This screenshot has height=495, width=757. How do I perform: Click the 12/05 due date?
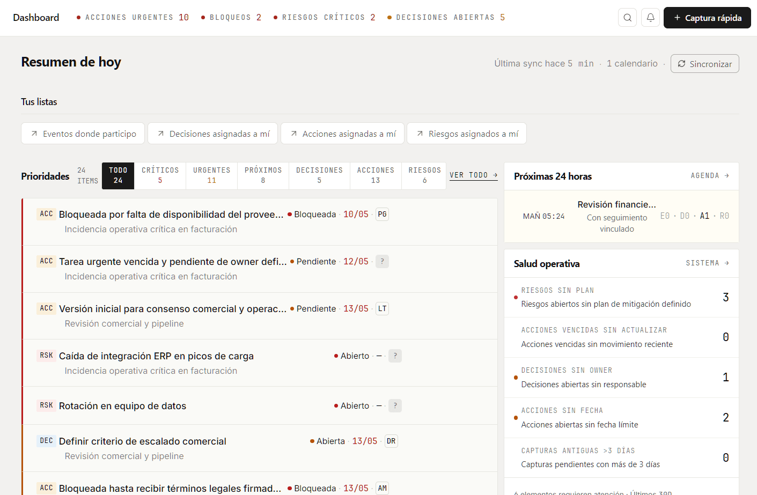click(356, 262)
